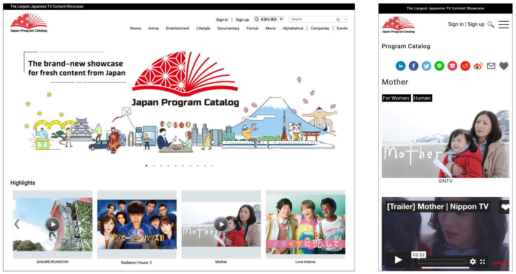
Task: Share Mother page on Weibo
Action: pyautogui.click(x=478, y=66)
